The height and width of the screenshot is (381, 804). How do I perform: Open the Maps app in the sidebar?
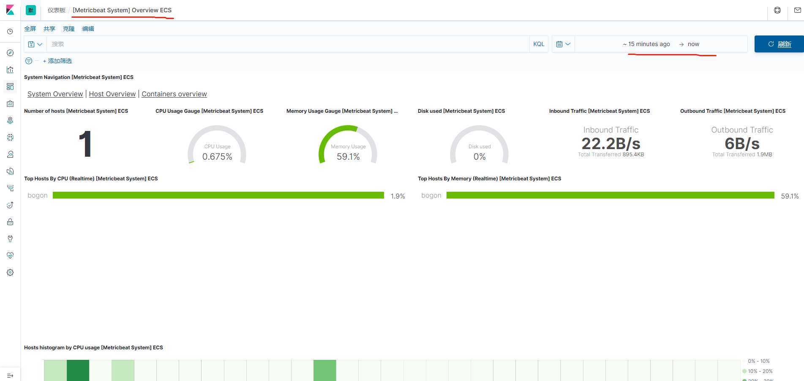tap(10, 120)
